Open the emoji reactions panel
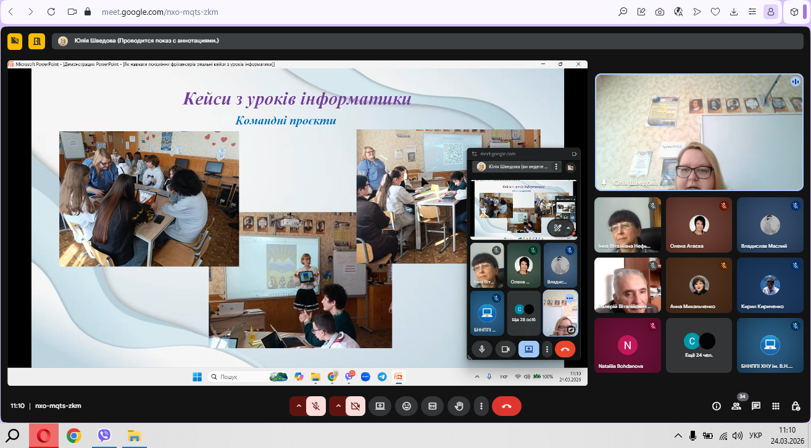Viewport: 811px width, 448px height. point(406,406)
